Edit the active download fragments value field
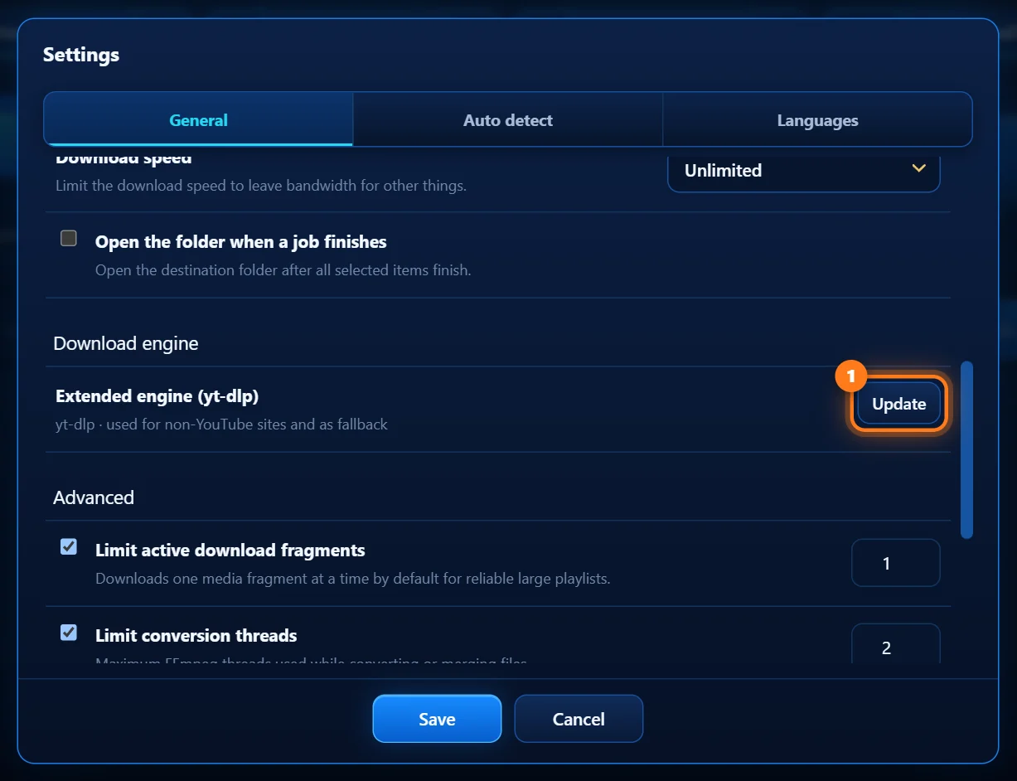This screenshot has height=781, width=1017. click(895, 563)
